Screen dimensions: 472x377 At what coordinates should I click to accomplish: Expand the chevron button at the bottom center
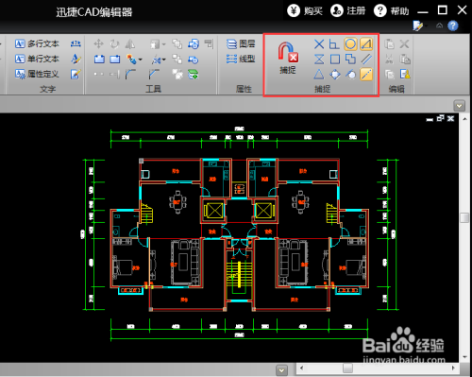point(281,370)
